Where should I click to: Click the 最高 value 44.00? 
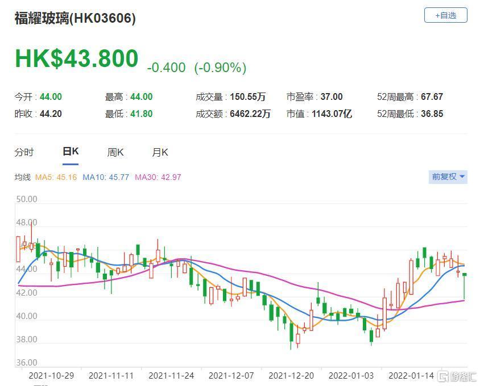point(142,97)
